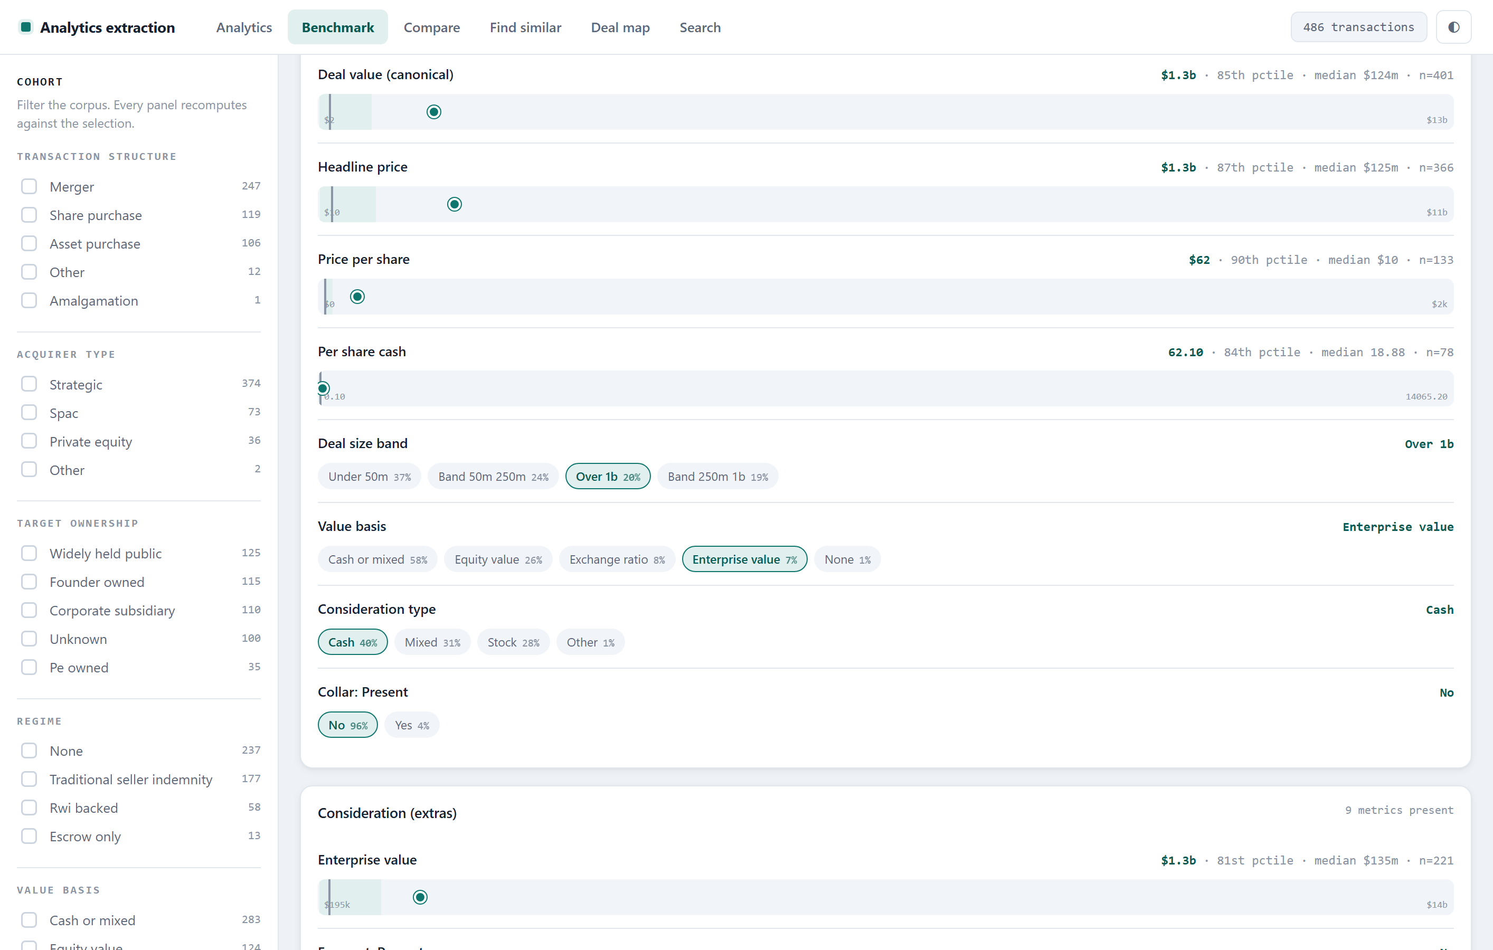Enable the Spac acquirer filter

29,413
